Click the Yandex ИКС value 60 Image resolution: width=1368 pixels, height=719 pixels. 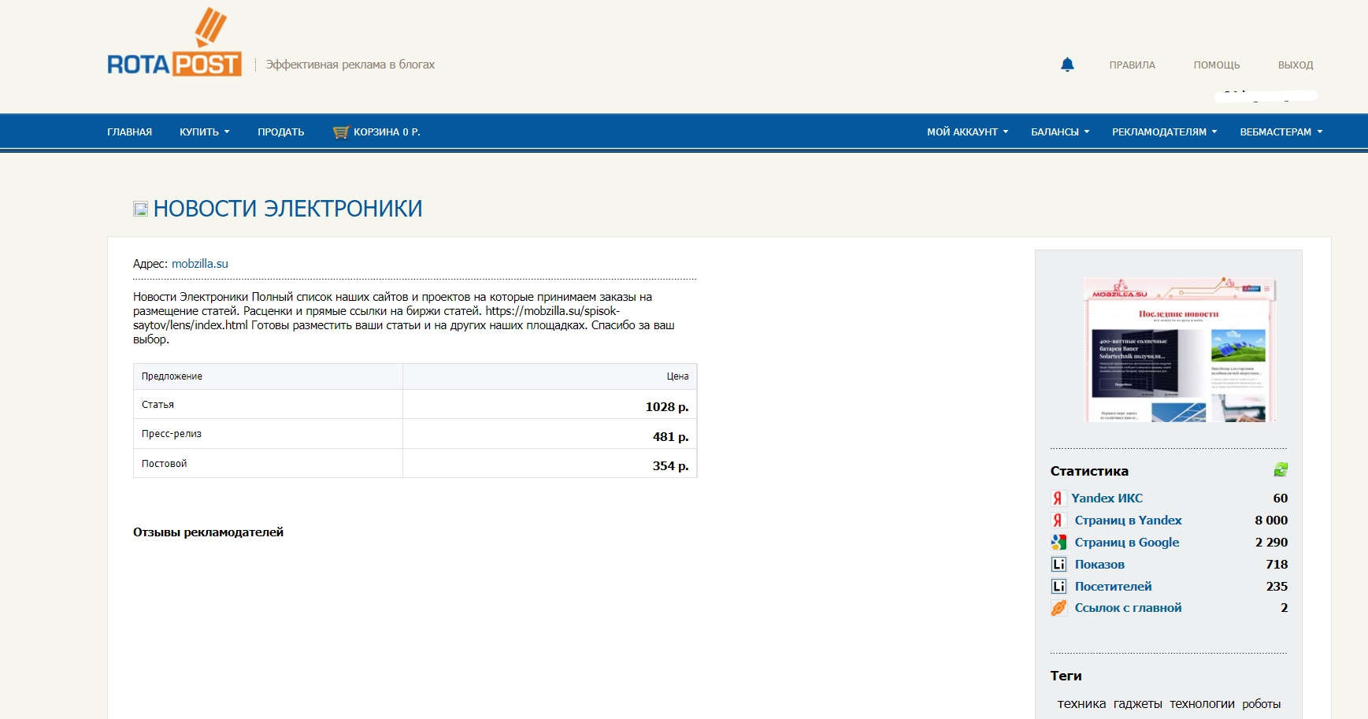point(1281,498)
